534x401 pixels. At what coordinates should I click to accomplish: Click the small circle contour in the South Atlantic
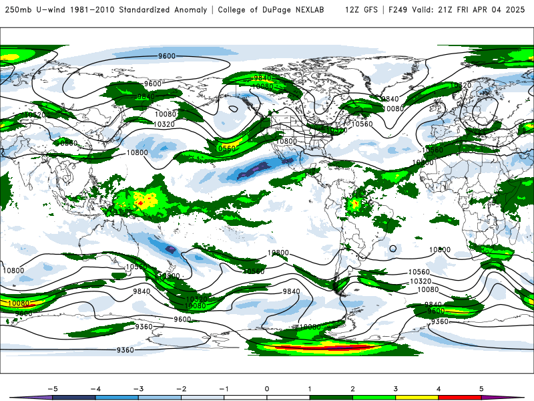pyautogui.click(x=393, y=249)
